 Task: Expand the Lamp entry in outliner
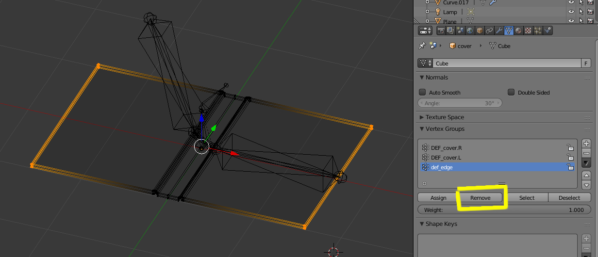(428, 12)
